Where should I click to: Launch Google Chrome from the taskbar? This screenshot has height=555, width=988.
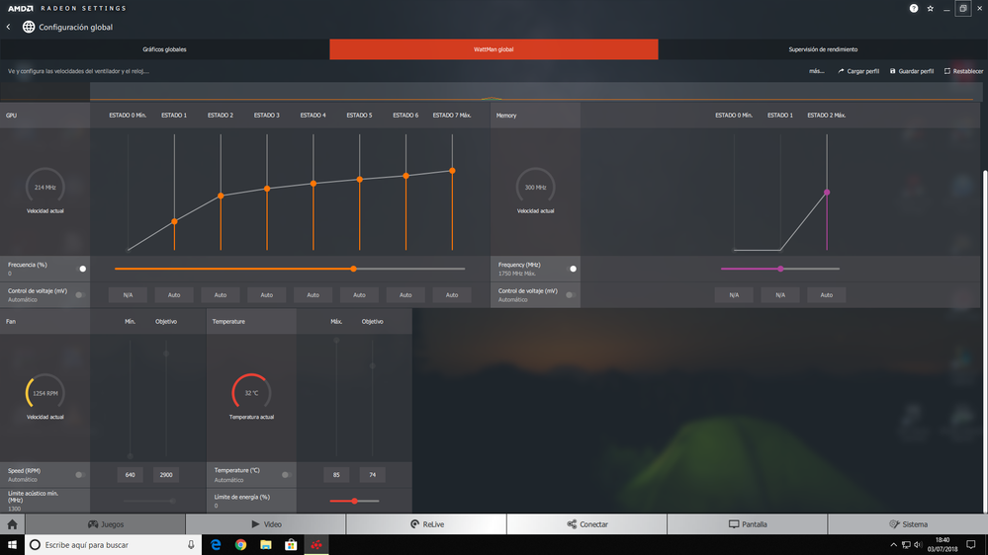point(240,545)
